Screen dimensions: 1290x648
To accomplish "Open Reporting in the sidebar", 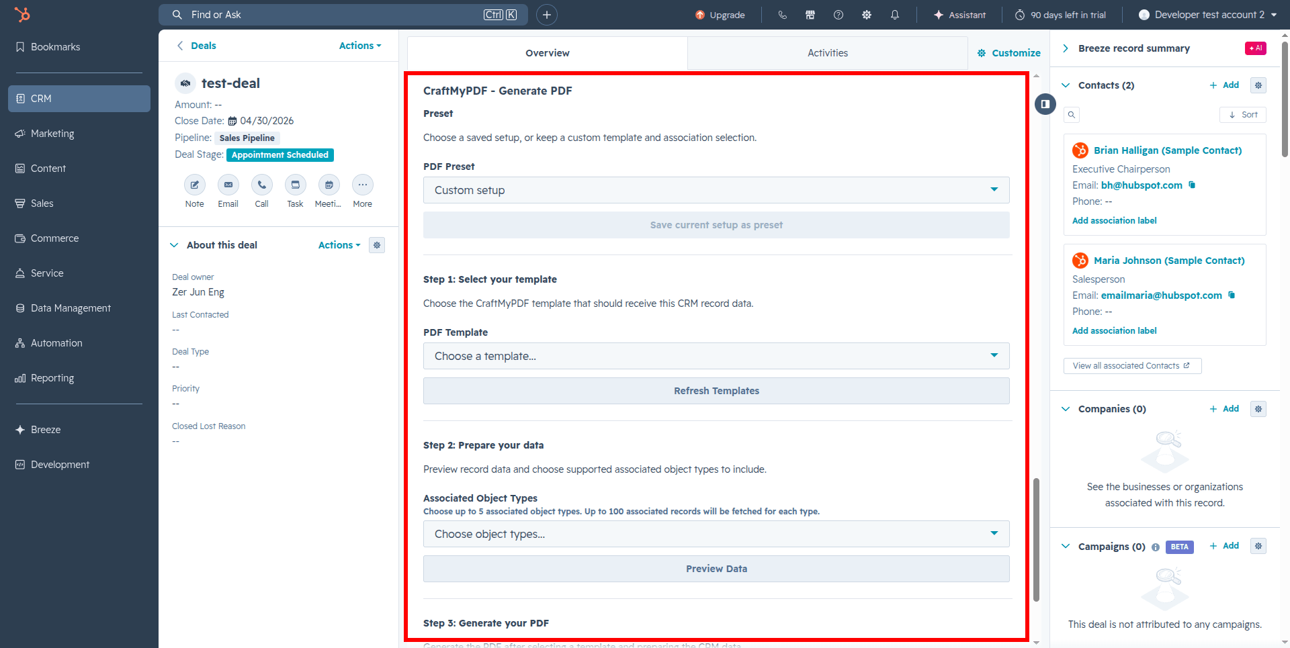I will coord(79,378).
